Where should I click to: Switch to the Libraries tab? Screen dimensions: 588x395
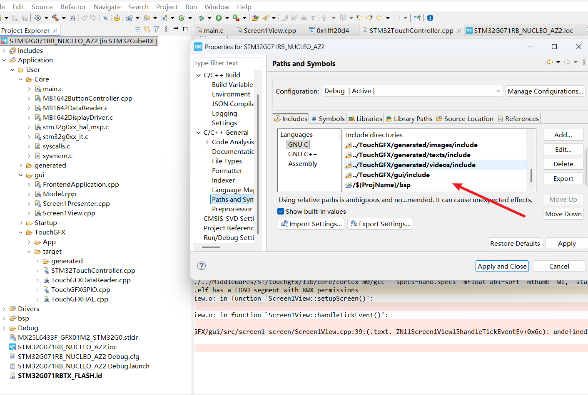click(365, 118)
